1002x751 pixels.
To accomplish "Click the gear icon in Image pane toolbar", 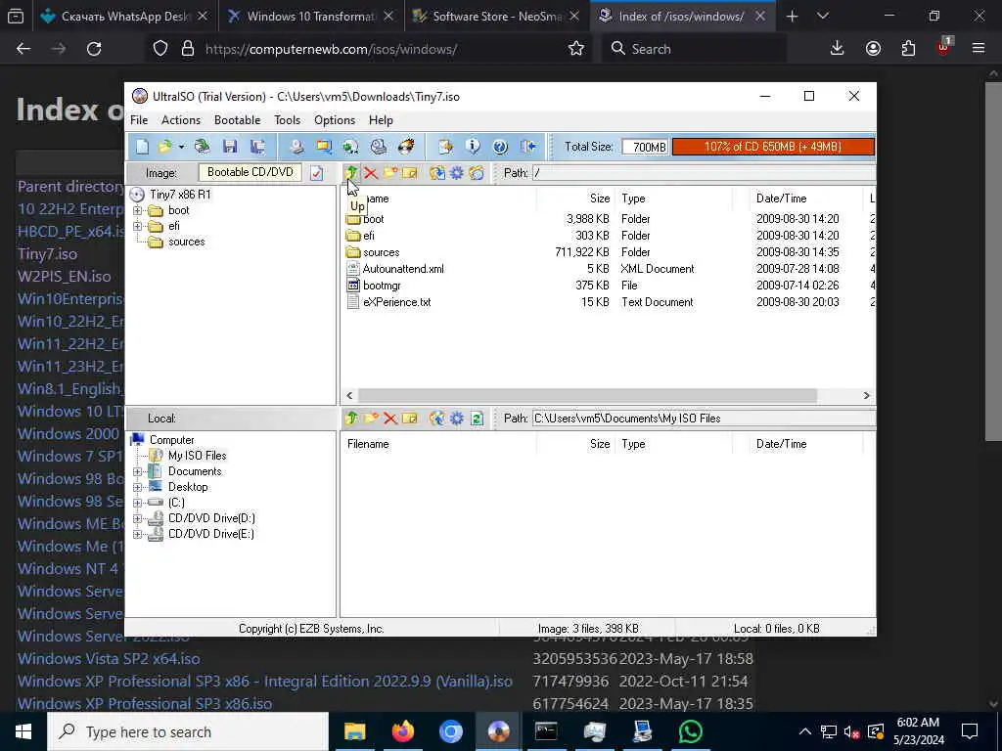I will (457, 172).
